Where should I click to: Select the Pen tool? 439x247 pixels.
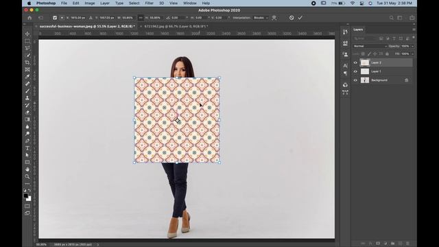pyautogui.click(x=27, y=141)
